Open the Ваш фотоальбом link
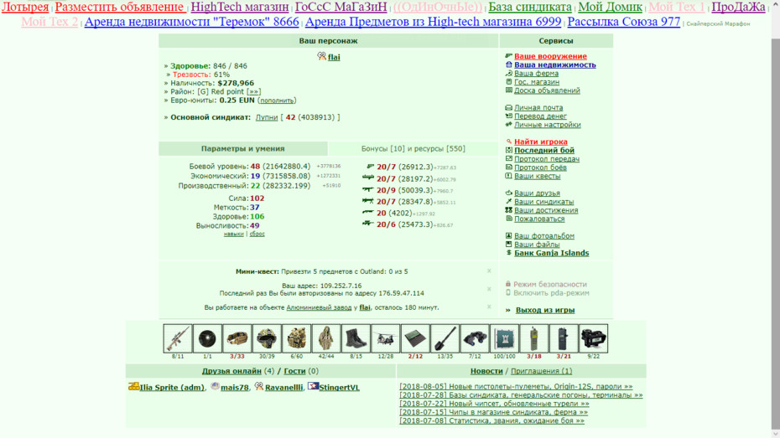 coord(544,236)
